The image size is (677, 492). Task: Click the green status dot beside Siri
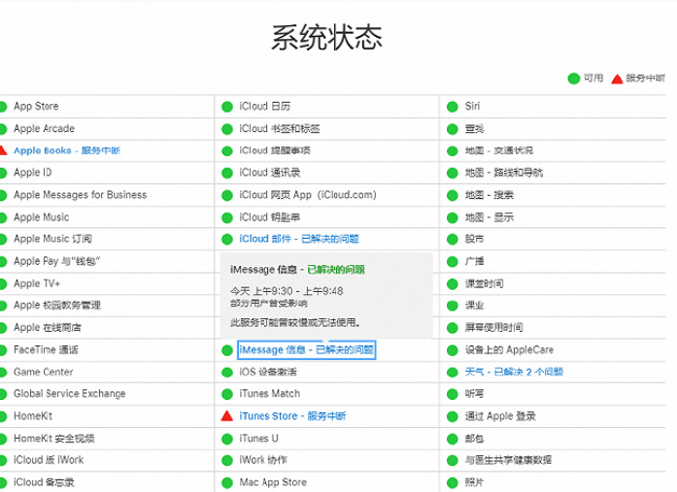click(x=453, y=107)
